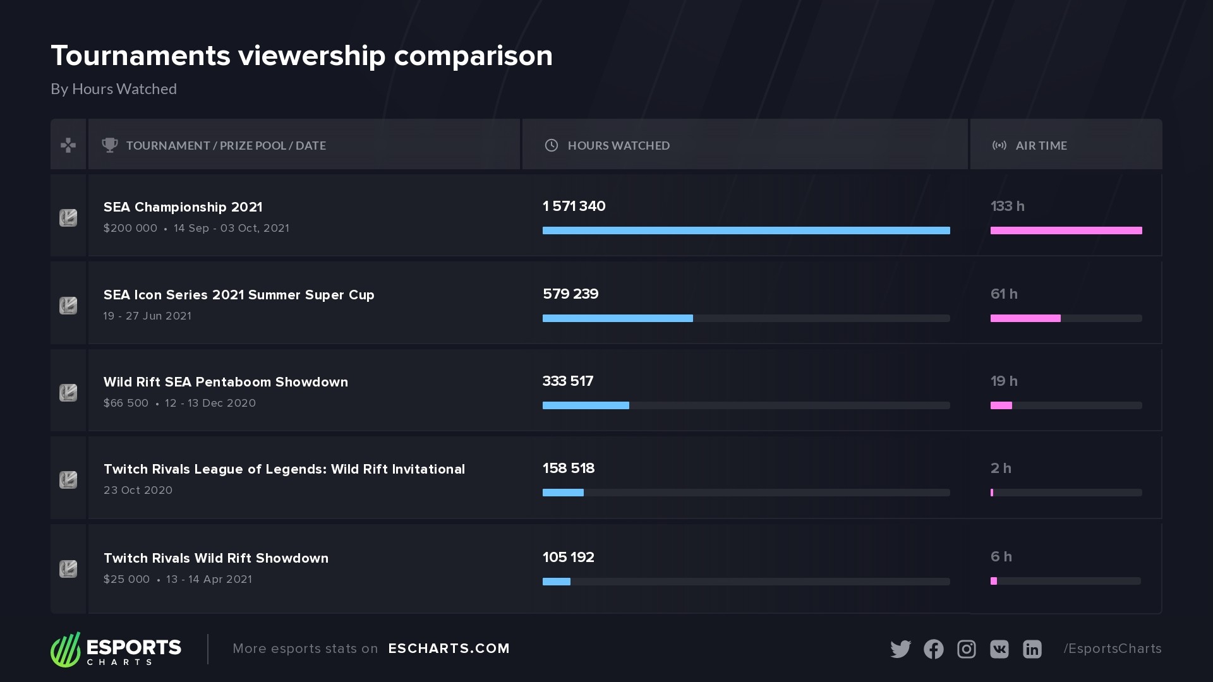Screen dimensions: 1213x682
Task: Click the Instagram icon
Action: point(966,649)
